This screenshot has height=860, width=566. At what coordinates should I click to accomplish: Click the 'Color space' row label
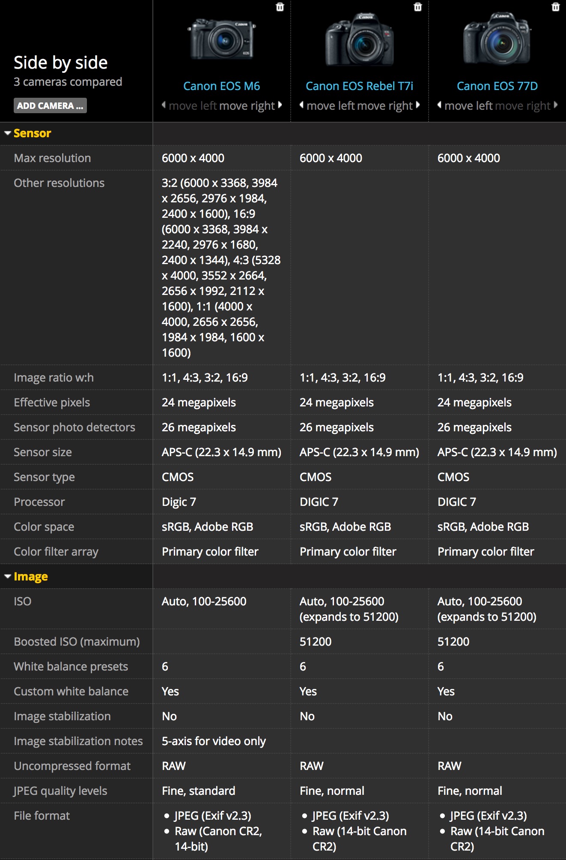[44, 527]
